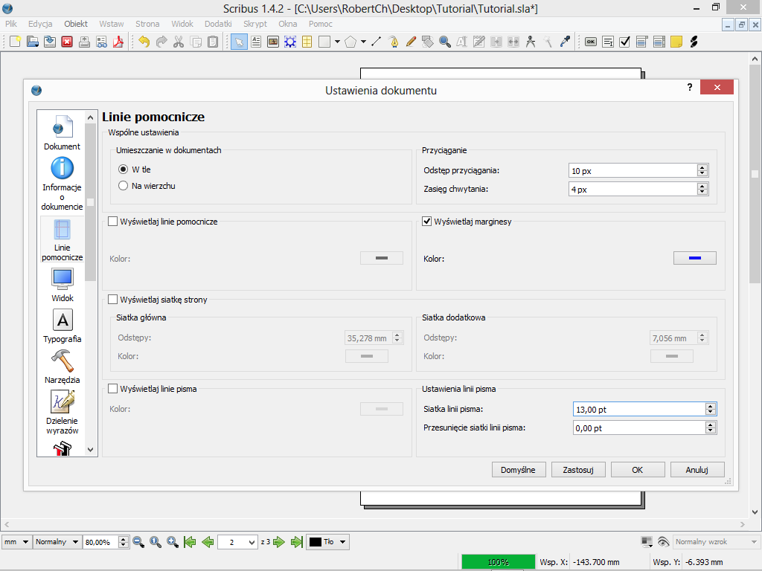Enable Wyświetlaj siatkę strony checkbox
The width and height of the screenshot is (762, 571).
pyautogui.click(x=113, y=300)
